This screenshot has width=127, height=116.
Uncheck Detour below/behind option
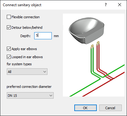point(9,28)
